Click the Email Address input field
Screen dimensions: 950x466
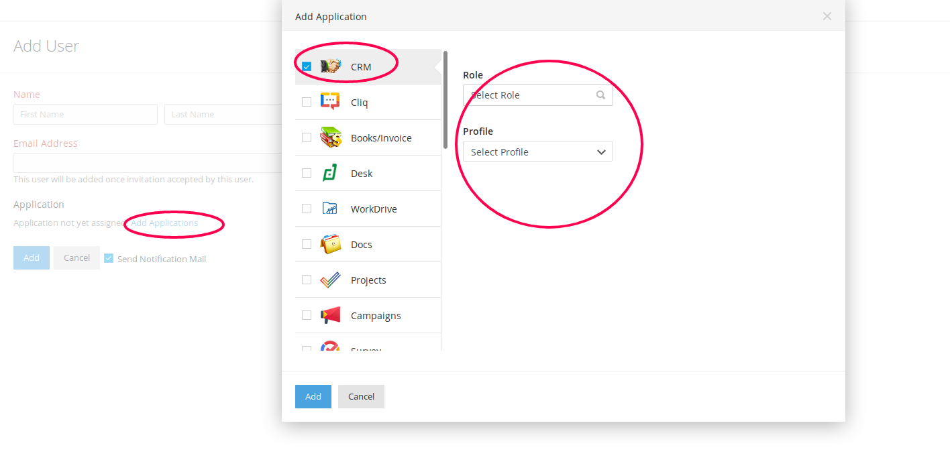pyautogui.click(x=148, y=163)
